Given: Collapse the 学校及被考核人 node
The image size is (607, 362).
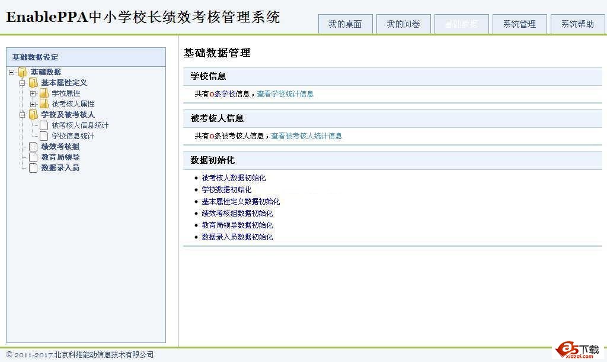Looking at the screenshot, I should (x=22, y=114).
